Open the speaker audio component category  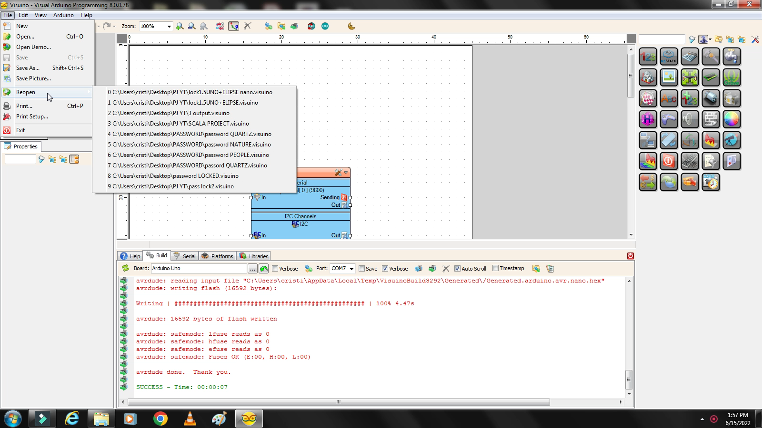pyautogui.click(x=690, y=119)
